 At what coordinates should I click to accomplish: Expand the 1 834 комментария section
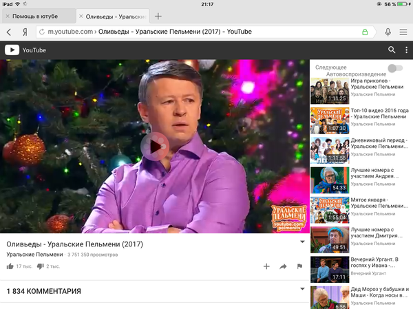tap(301, 289)
